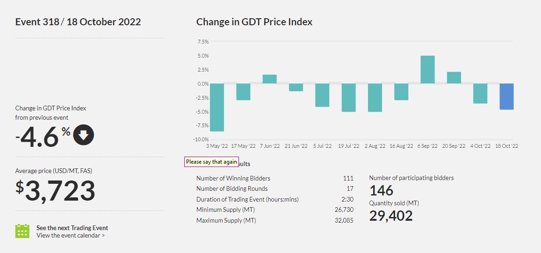Select the 20 Sep '22 bar
The height and width of the screenshot is (253, 541).
[x=454, y=78]
